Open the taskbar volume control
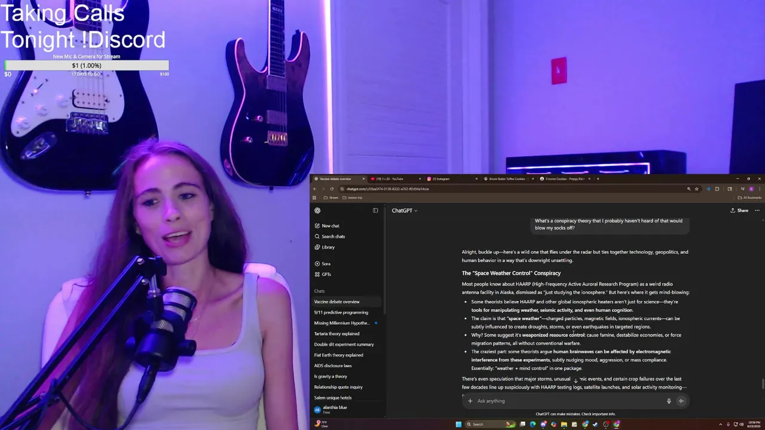Image resolution: width=765 pixels, height=430 pixels. coord(742,425)
